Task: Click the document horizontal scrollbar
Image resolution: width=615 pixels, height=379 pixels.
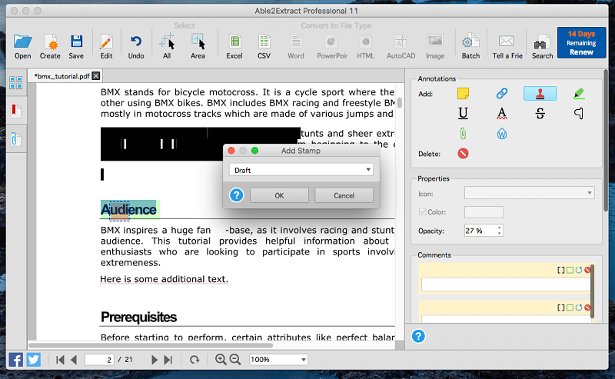Action: tap(151, 345)
